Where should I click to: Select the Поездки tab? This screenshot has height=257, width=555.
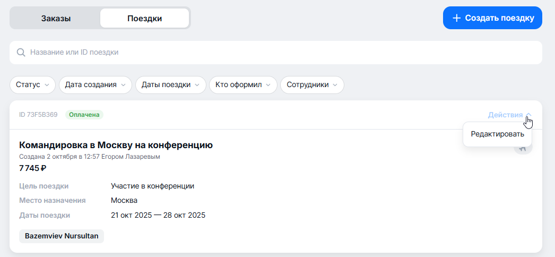pyautogui.click(x=144, y=18)
